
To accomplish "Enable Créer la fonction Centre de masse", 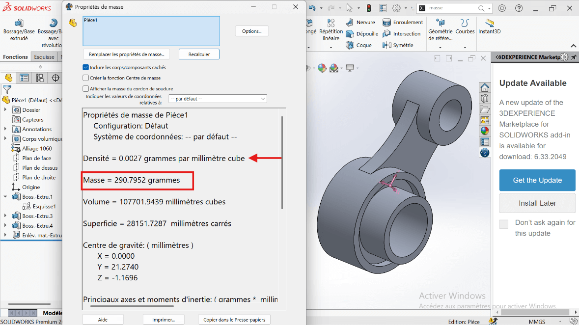I will tap(86, 78).
